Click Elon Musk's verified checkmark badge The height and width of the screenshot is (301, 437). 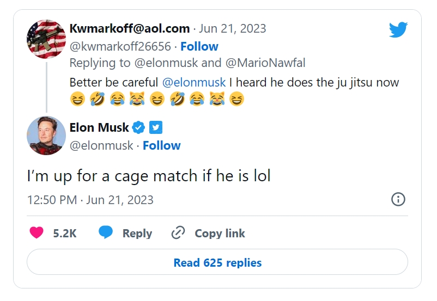click(139, 128)
